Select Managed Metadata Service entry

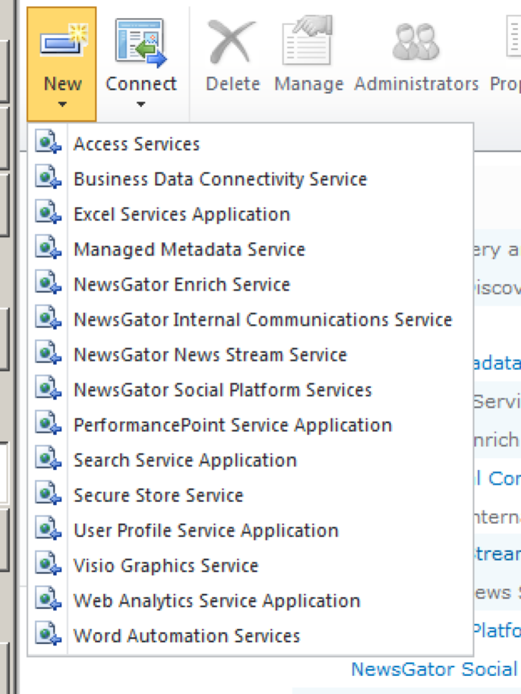click(190, 250)
